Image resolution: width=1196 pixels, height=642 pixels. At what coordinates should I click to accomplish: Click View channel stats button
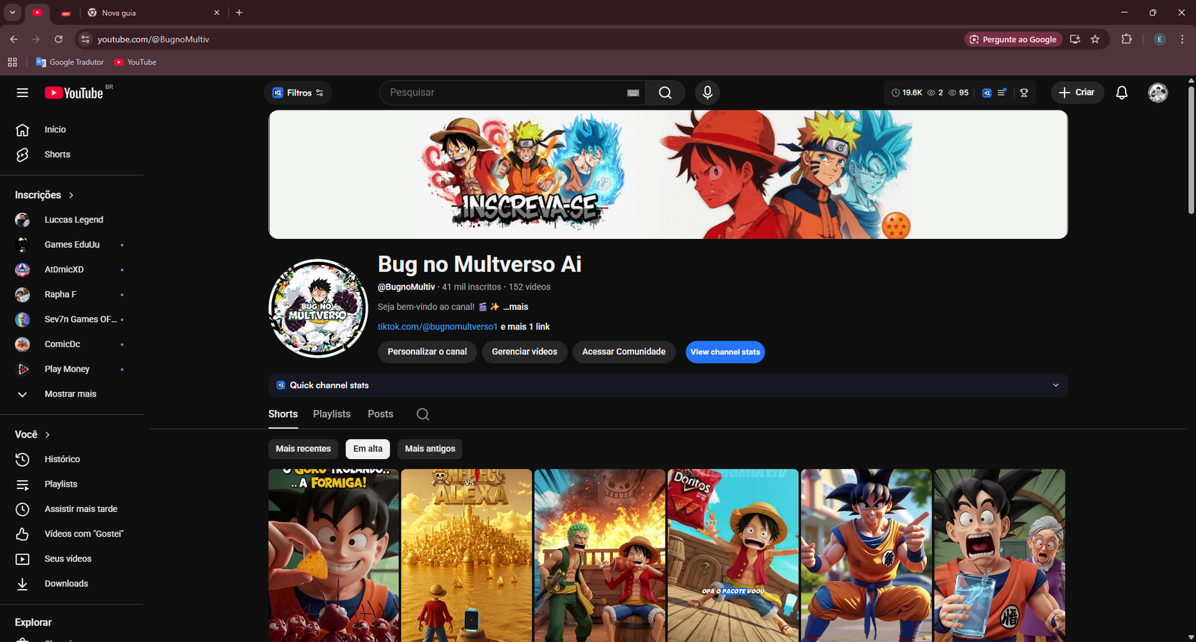[x=725, y=352]
